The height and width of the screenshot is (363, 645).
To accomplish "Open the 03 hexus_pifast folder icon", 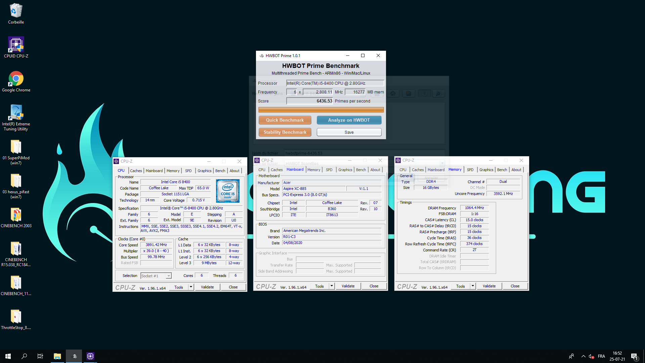I will [x=16, y=186].
